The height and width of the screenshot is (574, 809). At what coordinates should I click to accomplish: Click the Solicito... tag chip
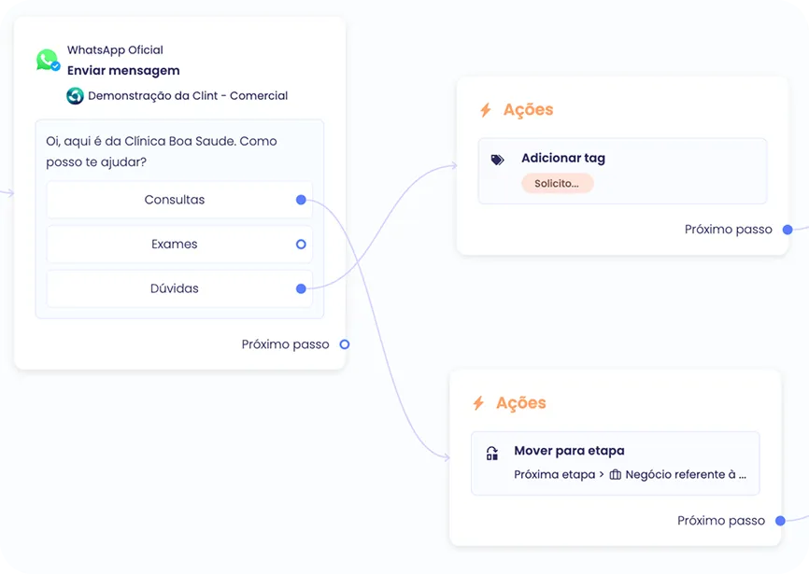[x=557, y=184]
